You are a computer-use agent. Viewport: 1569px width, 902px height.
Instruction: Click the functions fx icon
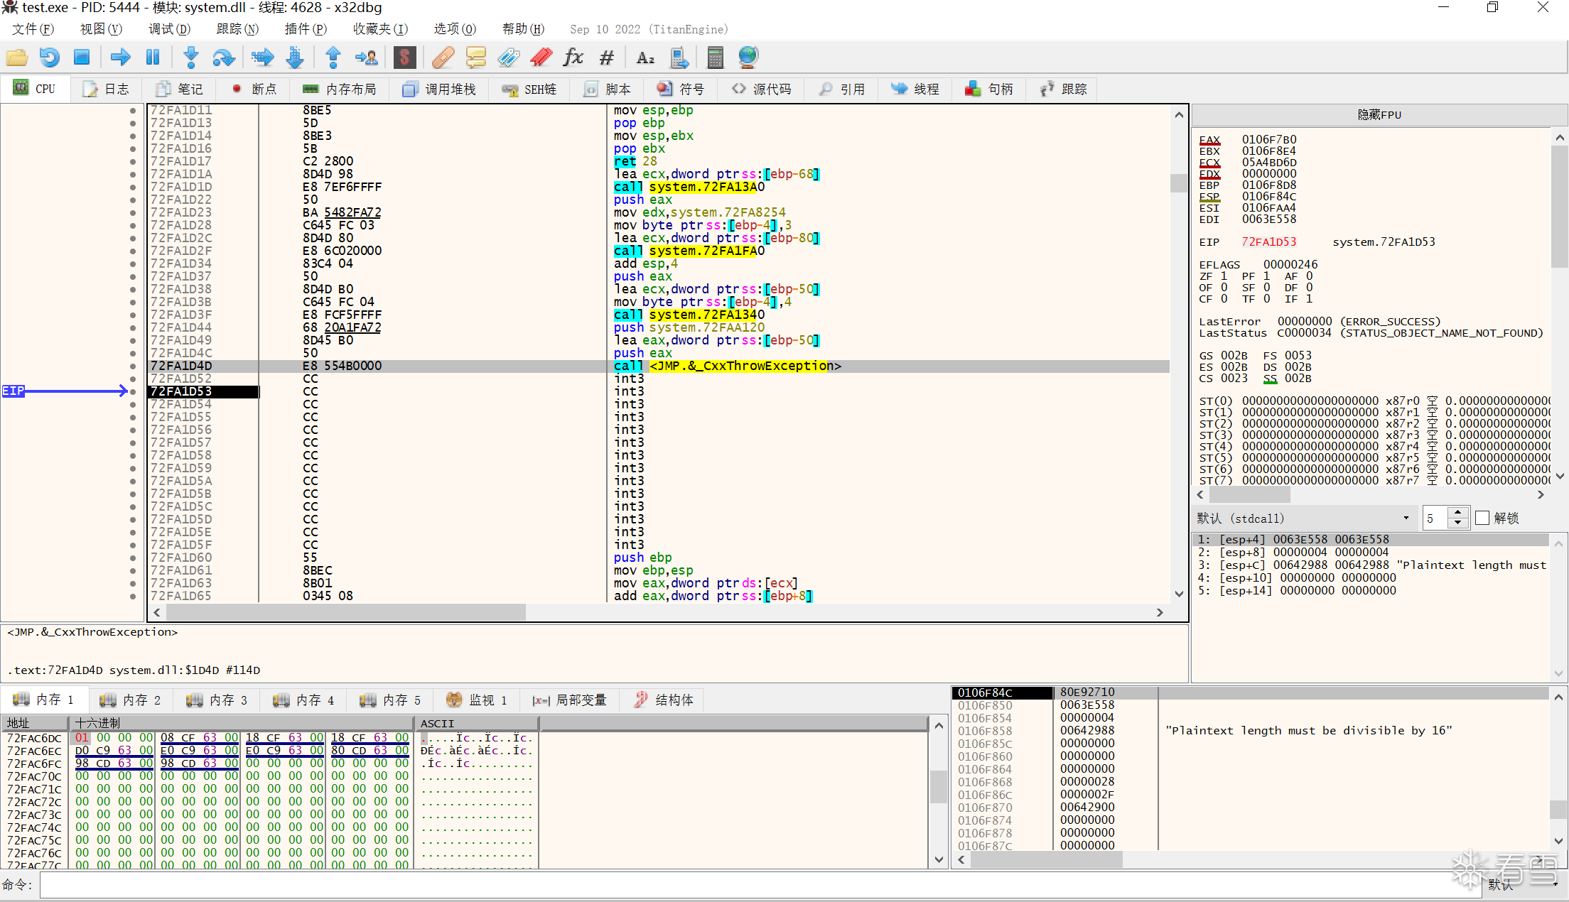pos(573,58)
